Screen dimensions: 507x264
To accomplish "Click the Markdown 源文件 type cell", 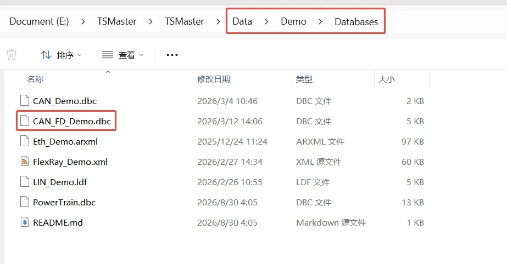I will click(331, 223).
